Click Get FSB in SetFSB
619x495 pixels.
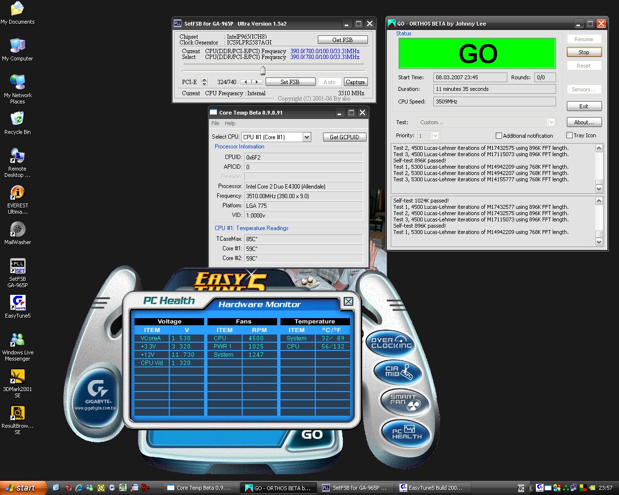coord(342,40)
